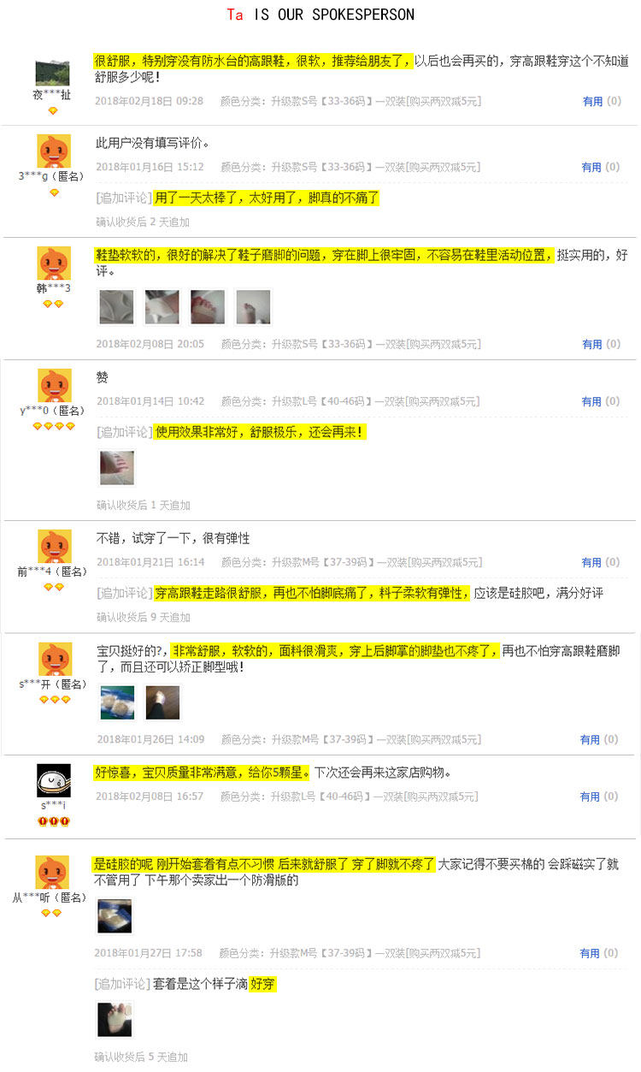This screenshot has height=1072, width=641.
Task: Click the orange avatar of user 韩***3
Action: tap(54, 263)
